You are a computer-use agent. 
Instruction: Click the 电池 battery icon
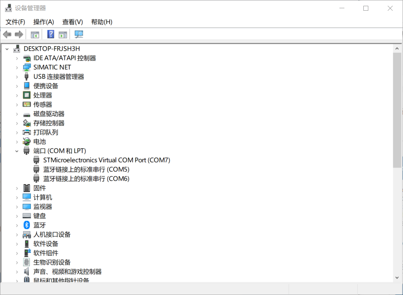click(x=27, y=142)
